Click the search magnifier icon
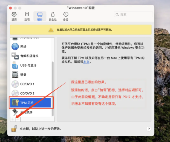Image resolution: width=170 pixels, height=142 pixels. point(117,14)
